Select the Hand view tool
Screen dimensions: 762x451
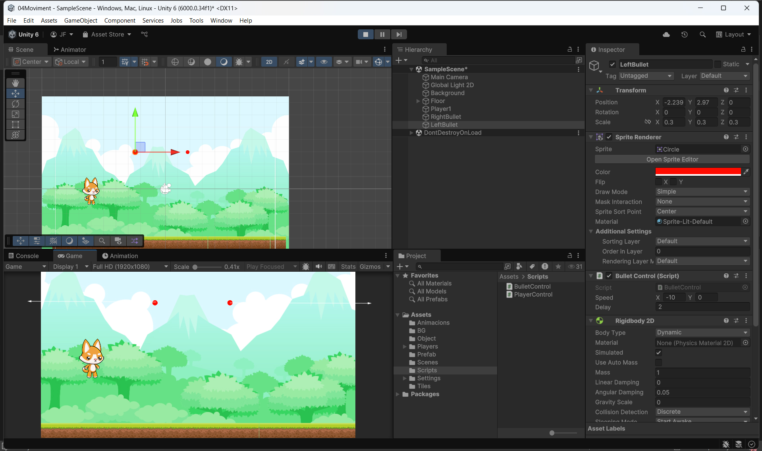[15, 83]
